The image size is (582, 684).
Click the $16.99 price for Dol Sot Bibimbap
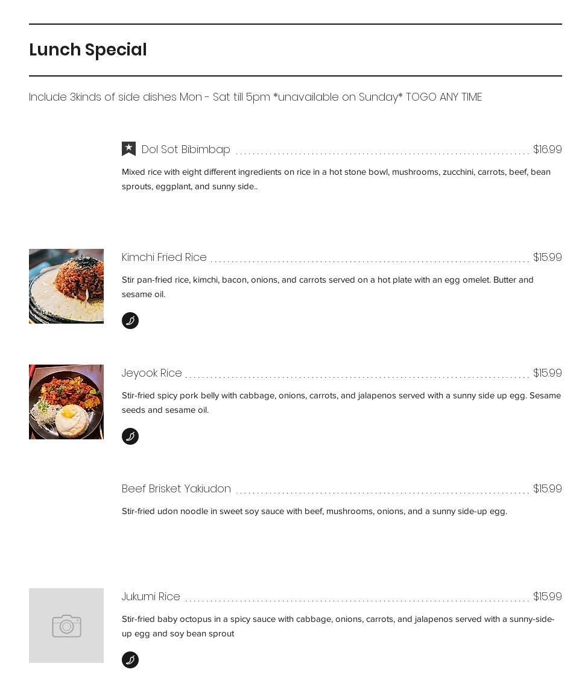click(548, 149)
